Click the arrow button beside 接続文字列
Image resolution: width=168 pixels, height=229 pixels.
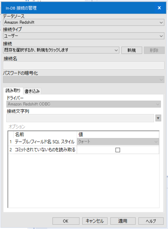pyautogui.click(x=158, y=118)
